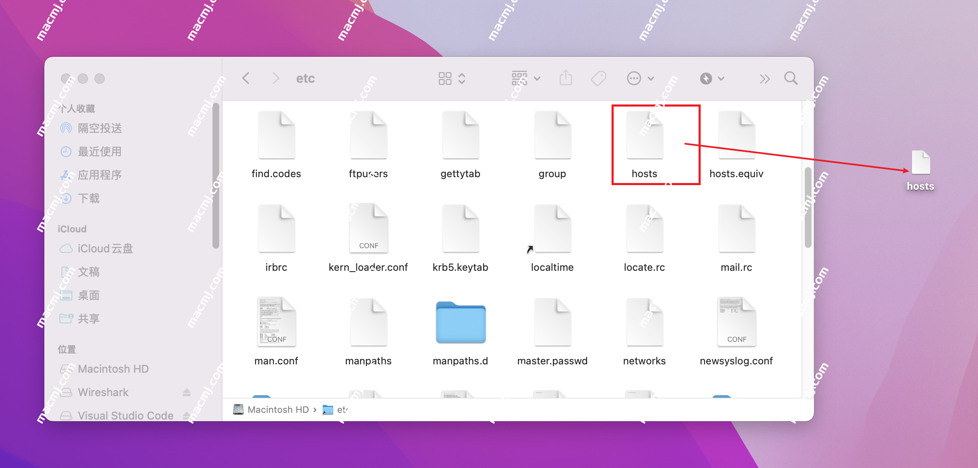
Task: Go forward with the Finder forward arrow
Action: point(276,78)
